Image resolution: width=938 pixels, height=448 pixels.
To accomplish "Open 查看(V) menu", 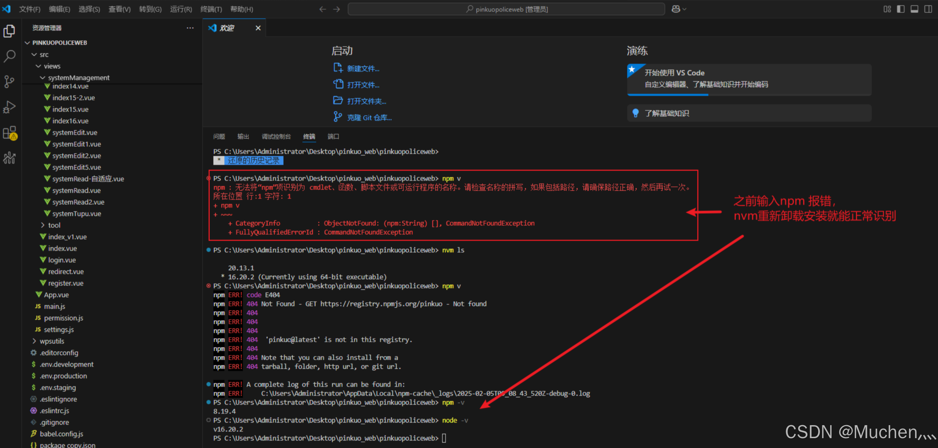I will pyautogui.click(x=119, y=9).
